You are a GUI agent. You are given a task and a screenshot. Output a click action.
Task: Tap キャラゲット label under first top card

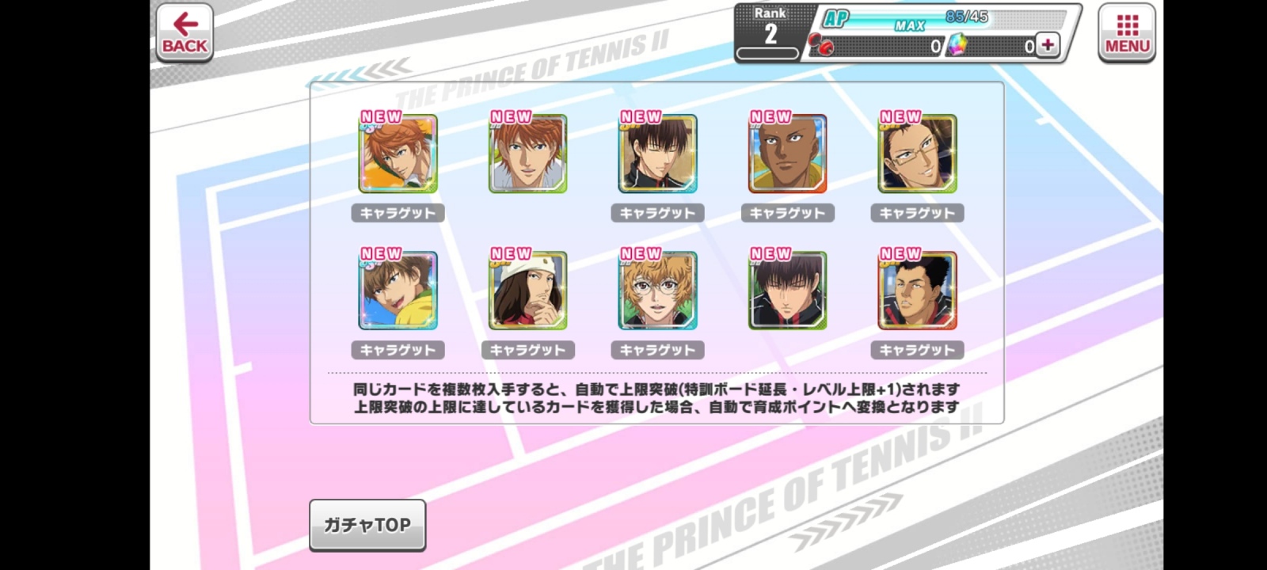tap(398, 213)
